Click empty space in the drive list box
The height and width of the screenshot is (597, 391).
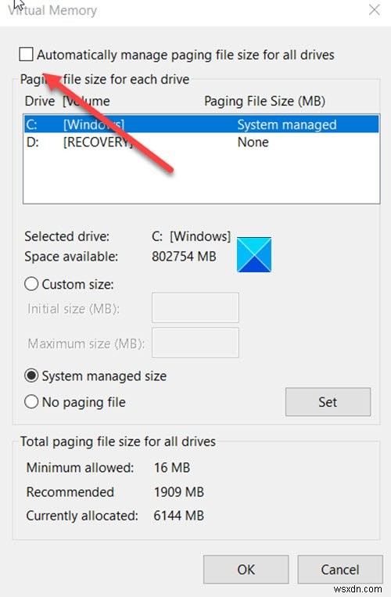pyautogui.click(x=201, y=177)
